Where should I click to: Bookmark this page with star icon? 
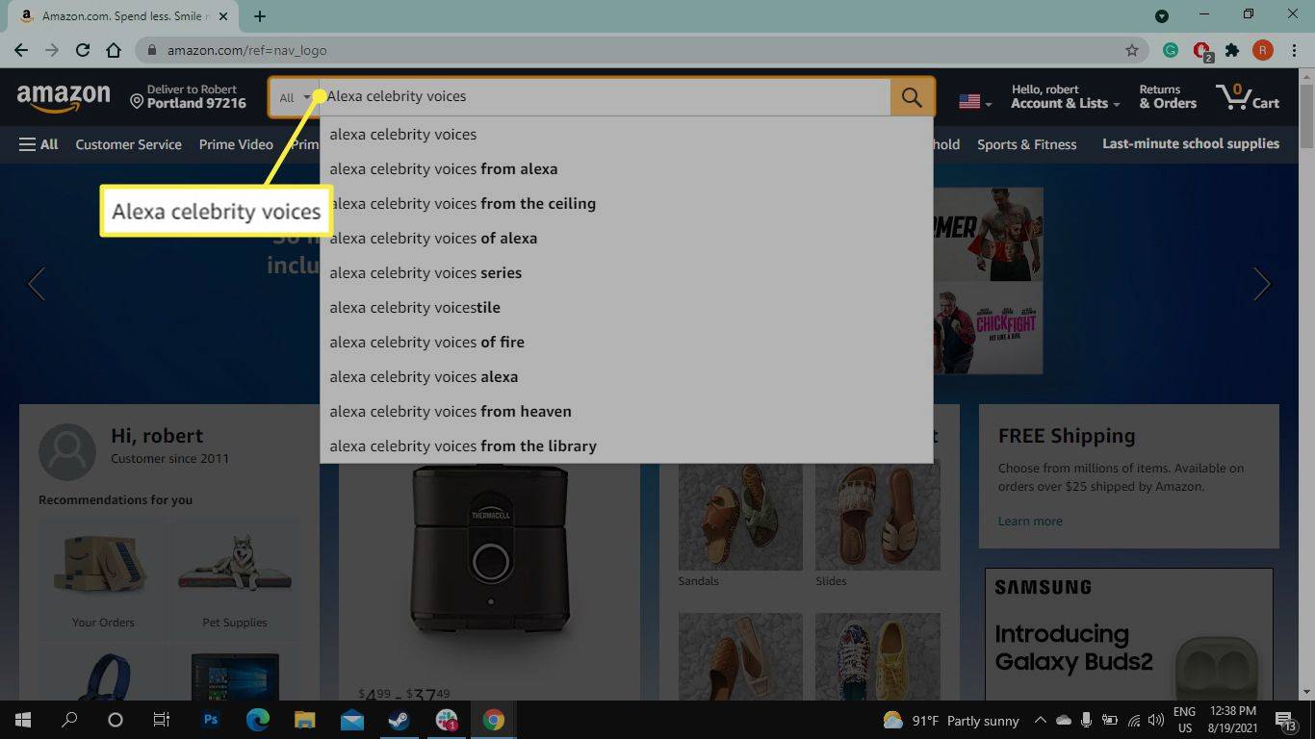(1132, 50)
